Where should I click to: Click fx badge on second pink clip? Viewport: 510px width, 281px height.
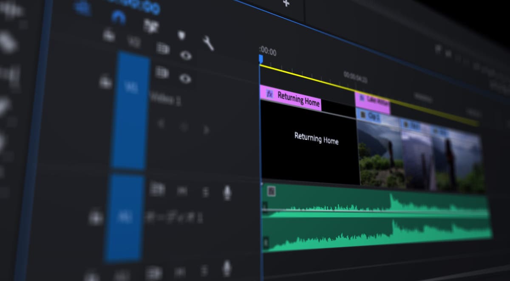(x=362, y=98)
